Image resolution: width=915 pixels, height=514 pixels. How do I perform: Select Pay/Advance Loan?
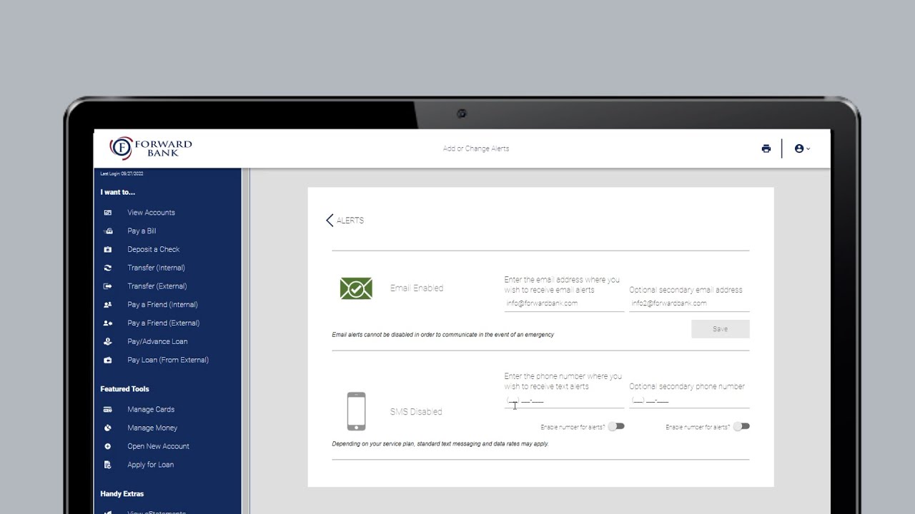[x=157, y=342]
